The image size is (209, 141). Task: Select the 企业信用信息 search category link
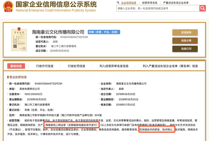click(x=129, y=3)
